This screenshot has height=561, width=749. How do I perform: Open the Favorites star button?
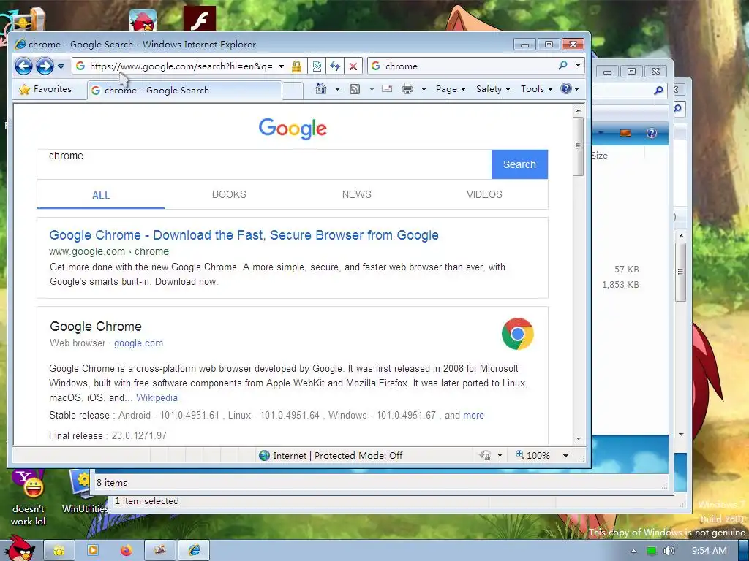click(45, 89)
